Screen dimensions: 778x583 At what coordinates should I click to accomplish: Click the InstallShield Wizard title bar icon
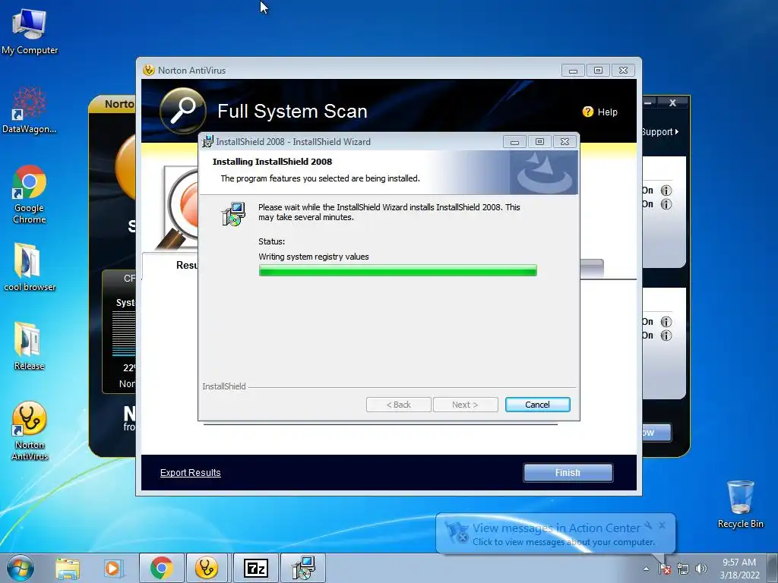207,142
